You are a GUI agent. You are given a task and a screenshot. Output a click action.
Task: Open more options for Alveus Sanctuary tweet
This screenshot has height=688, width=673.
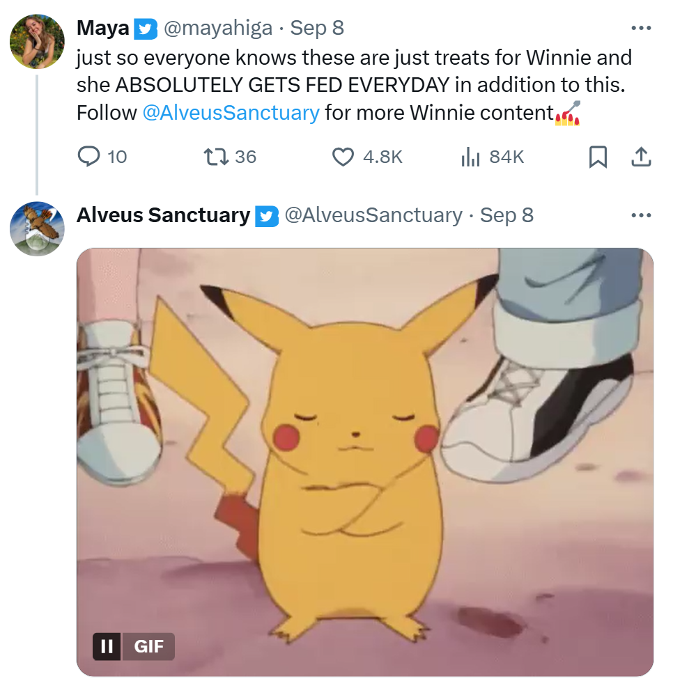point(640,215)
